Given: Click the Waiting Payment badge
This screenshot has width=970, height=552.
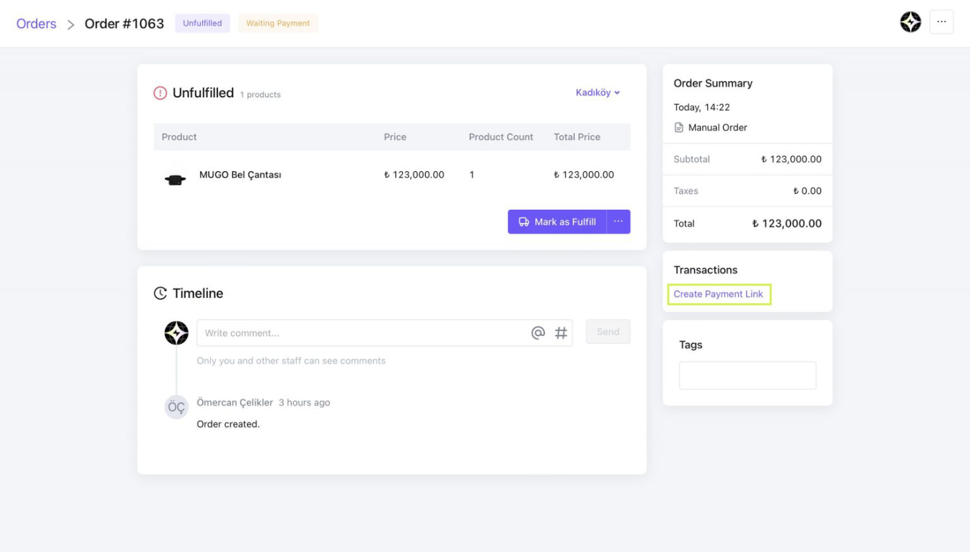Looking at the screenshot, I should [278, 23].
